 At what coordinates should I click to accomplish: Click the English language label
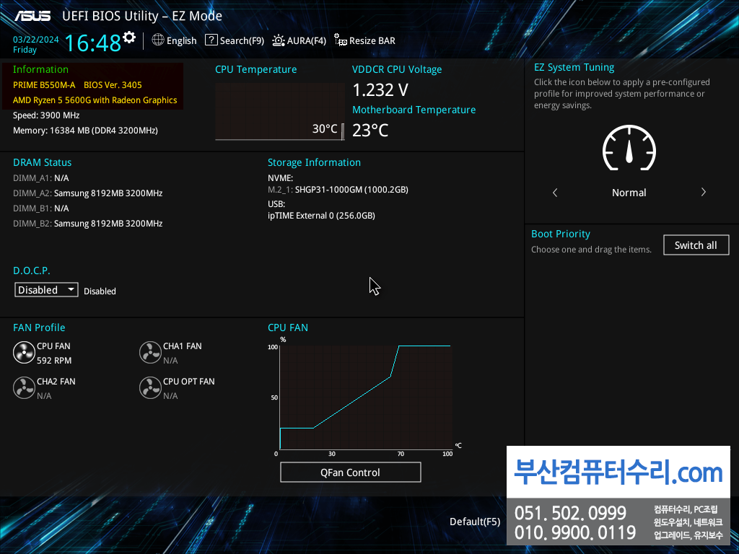click(x=181, y=41)
